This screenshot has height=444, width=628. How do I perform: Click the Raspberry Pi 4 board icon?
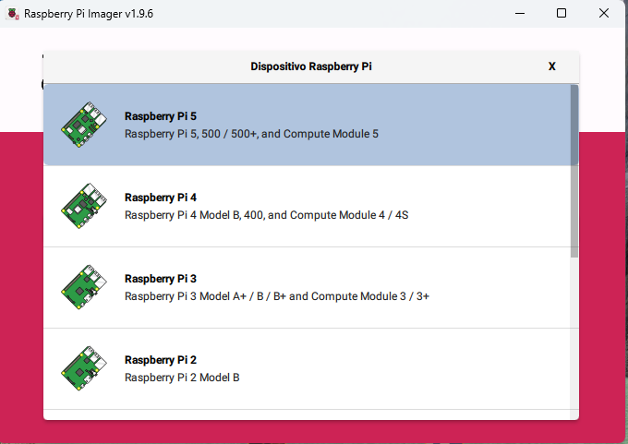coord(84,206)
